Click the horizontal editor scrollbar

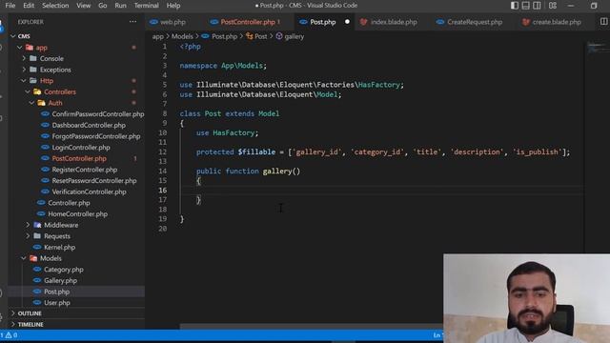tap(312, 327)
